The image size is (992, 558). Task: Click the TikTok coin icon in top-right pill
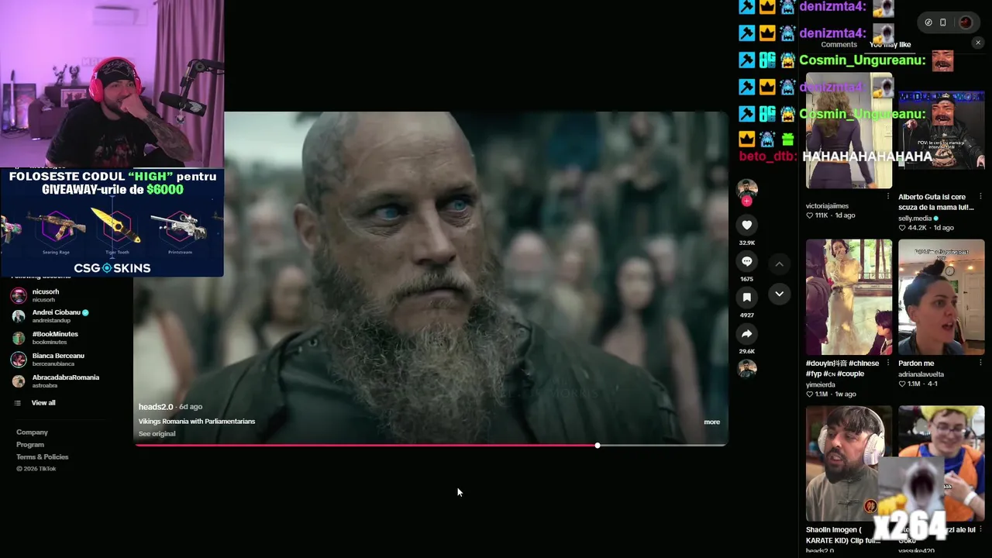point(928,22)
